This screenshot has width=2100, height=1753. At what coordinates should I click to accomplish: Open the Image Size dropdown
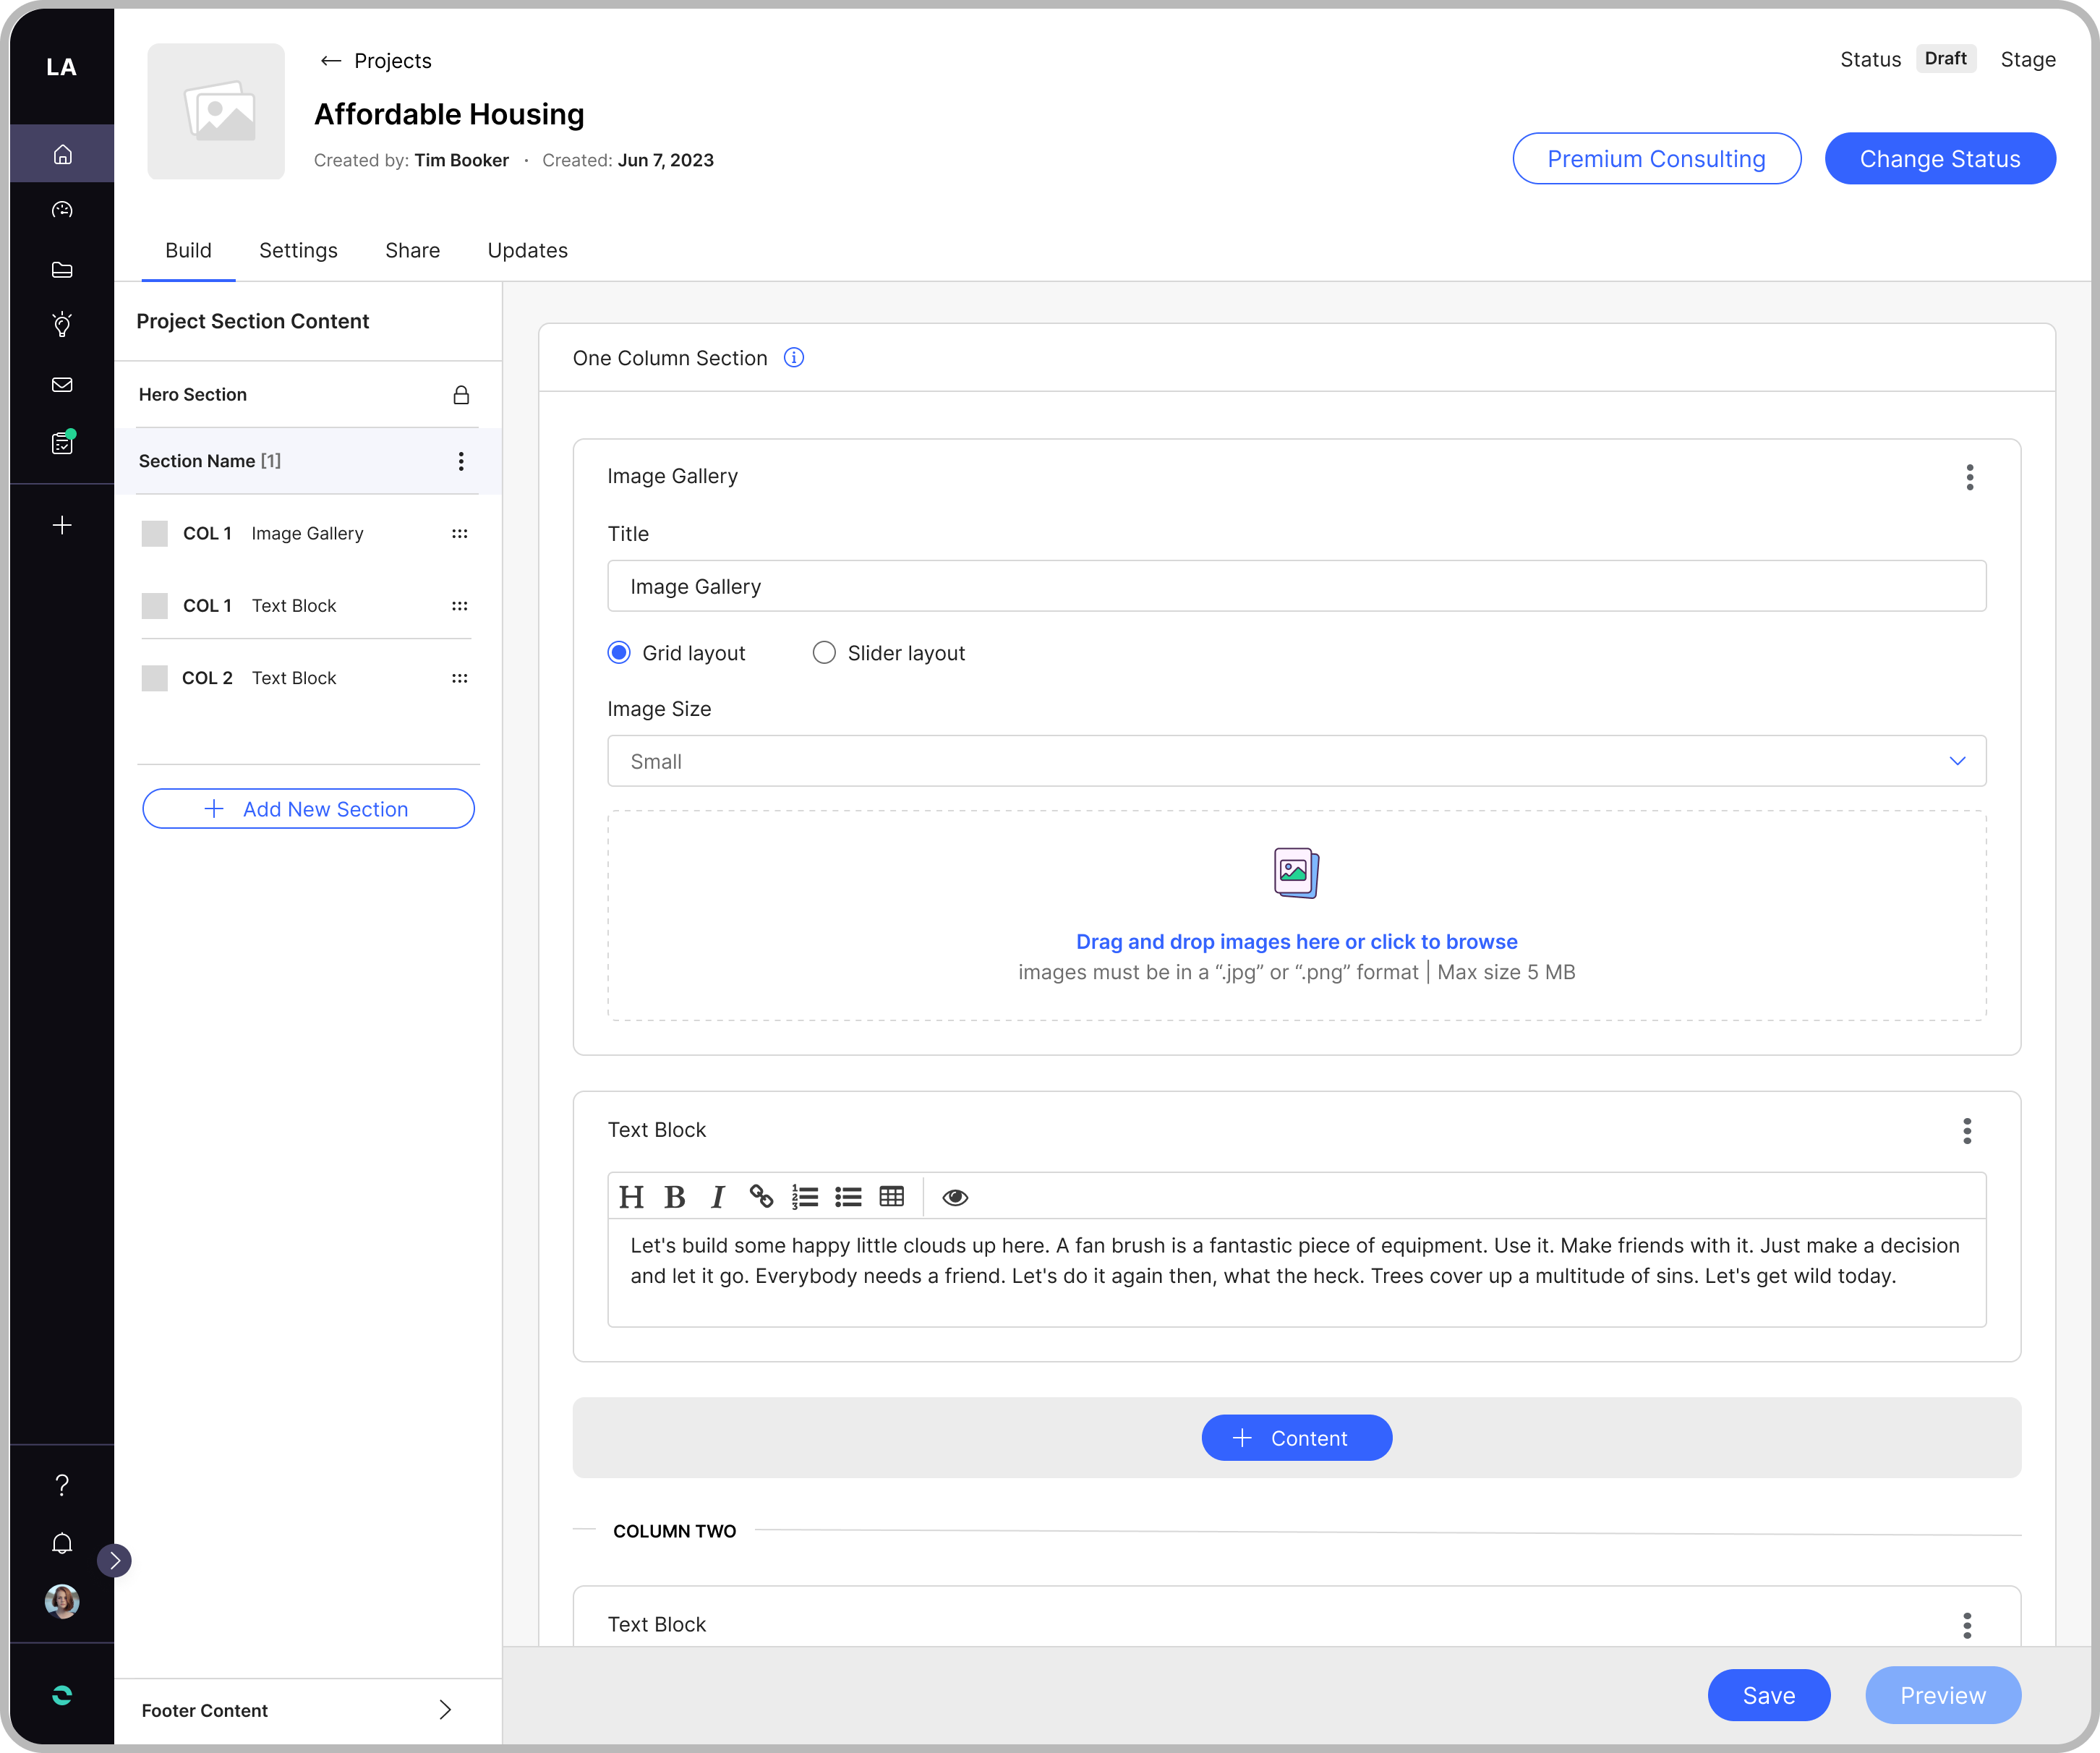point(1296,761)
